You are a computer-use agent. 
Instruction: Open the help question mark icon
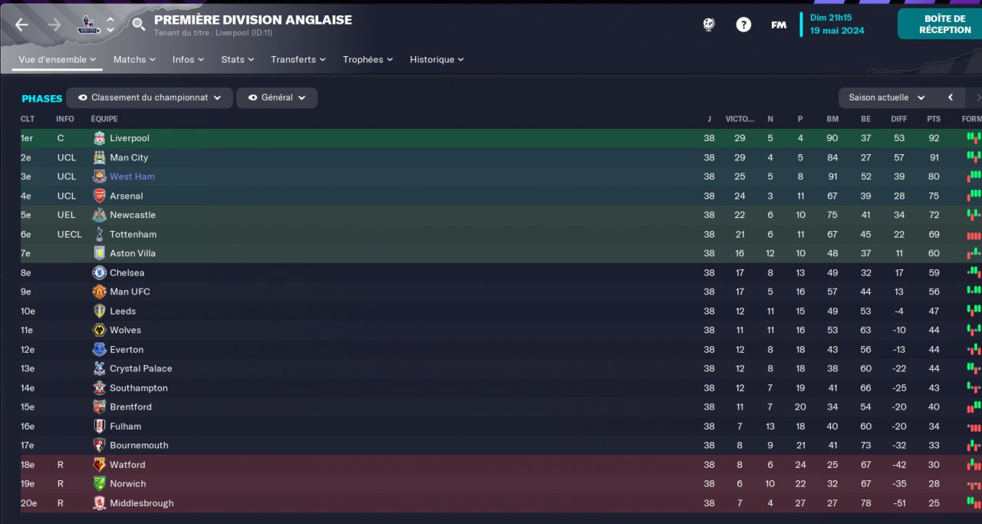743,25
